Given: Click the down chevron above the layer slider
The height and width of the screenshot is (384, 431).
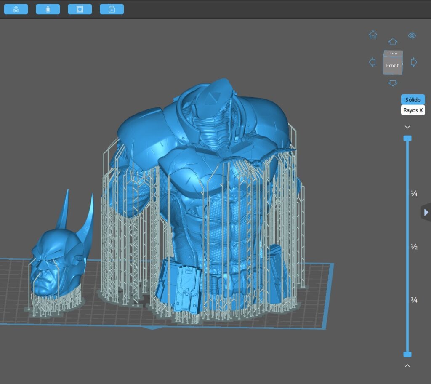Looking at the screenshot, I should click(x=407, y=126).
